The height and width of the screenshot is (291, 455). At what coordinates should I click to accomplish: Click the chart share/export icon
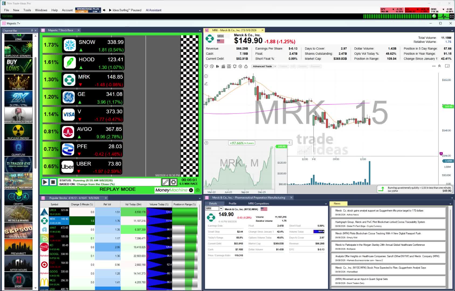(246, 66)
